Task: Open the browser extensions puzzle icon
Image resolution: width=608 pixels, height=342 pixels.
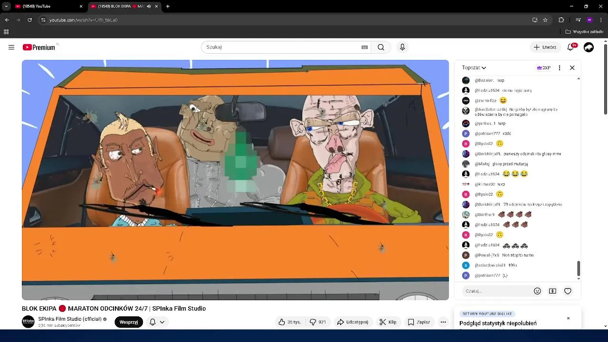Action: (561, 20)
